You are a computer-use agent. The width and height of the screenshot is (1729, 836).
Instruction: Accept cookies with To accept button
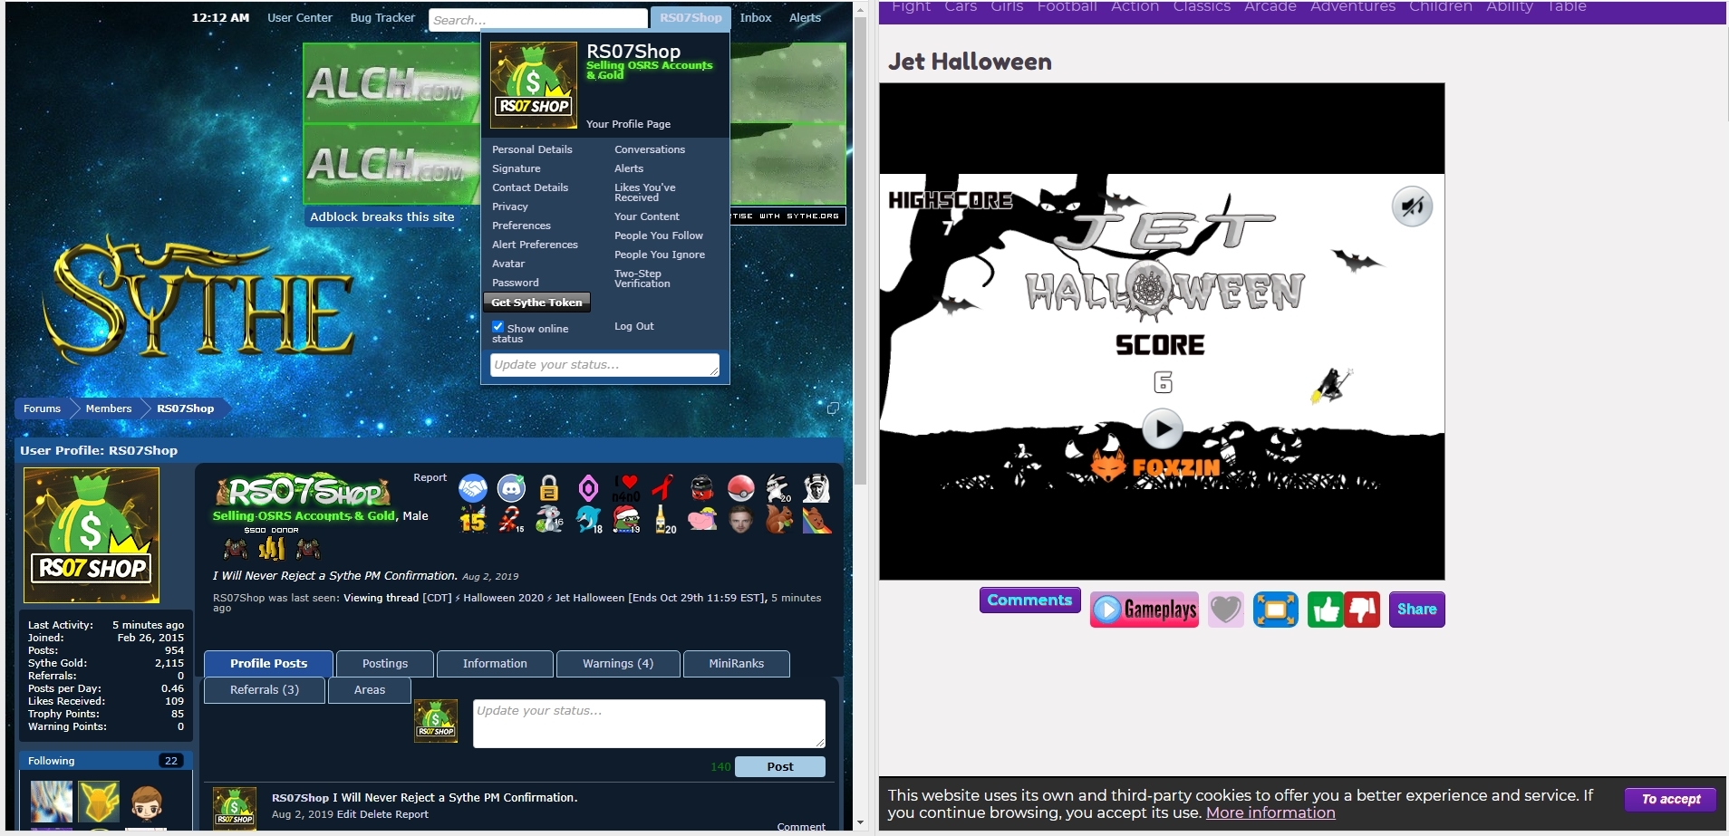click(1671, 800)
